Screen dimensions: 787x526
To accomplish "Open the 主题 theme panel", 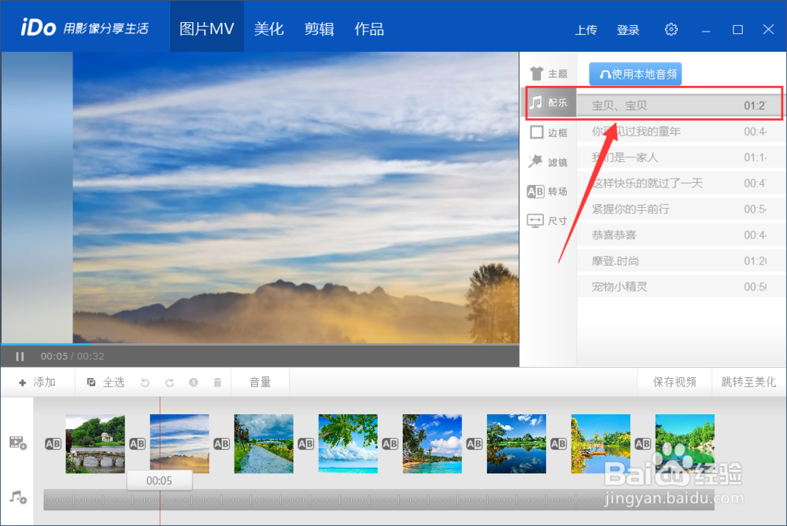I will (x=548, y=74).
